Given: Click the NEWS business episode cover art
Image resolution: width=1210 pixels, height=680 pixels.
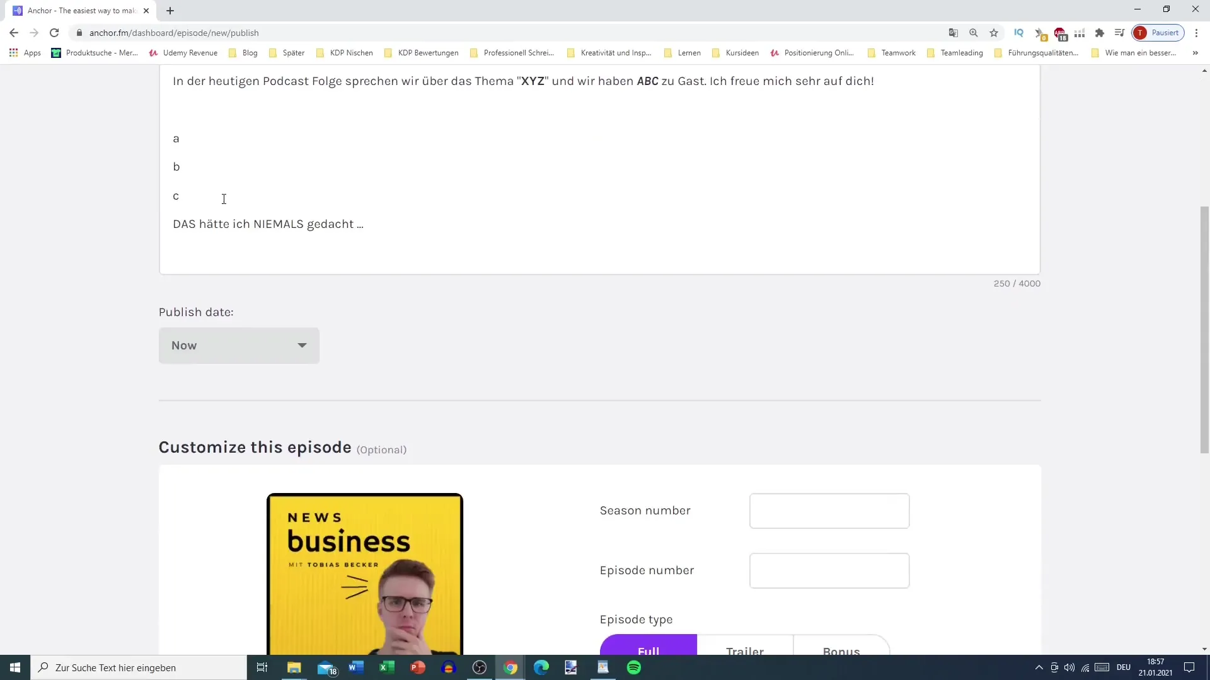Looking at the screenshot, I should tap(365, 574).
